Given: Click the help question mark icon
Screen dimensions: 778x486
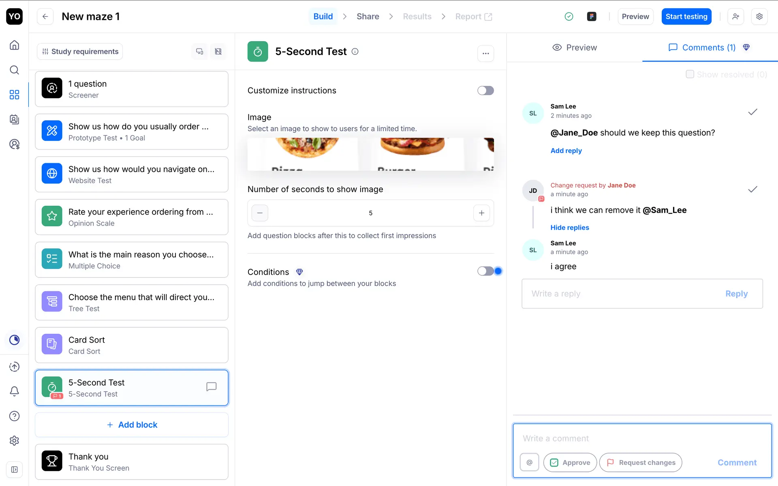Looking at the screenshot, I should pyautogui.click(x=14, y=416).
